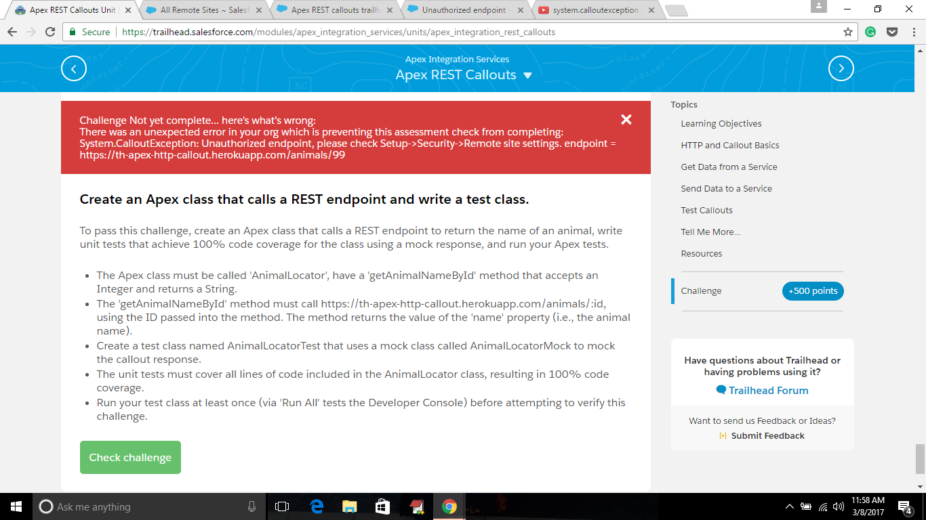
Task: Click the browser Forward arrow
Action: pos(31,32)
